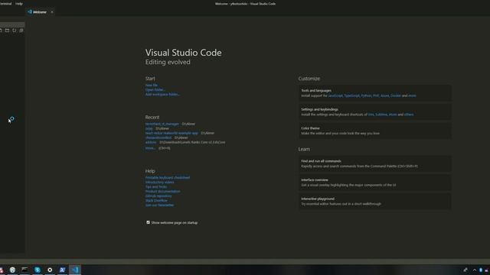Open the Help menu
The width and height of the screenshot is (490, 275).
click(x=19, y=4)
